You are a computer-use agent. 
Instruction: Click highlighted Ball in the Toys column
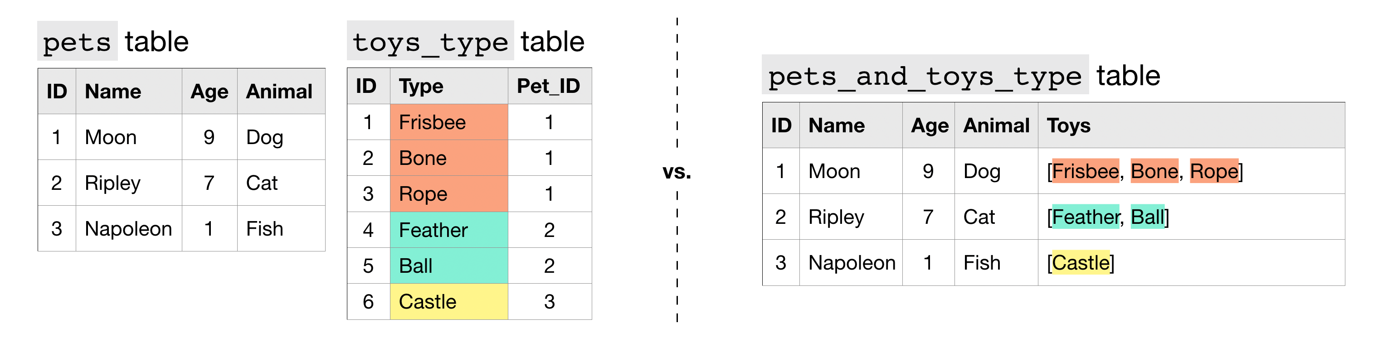[x=1147, y=217]
